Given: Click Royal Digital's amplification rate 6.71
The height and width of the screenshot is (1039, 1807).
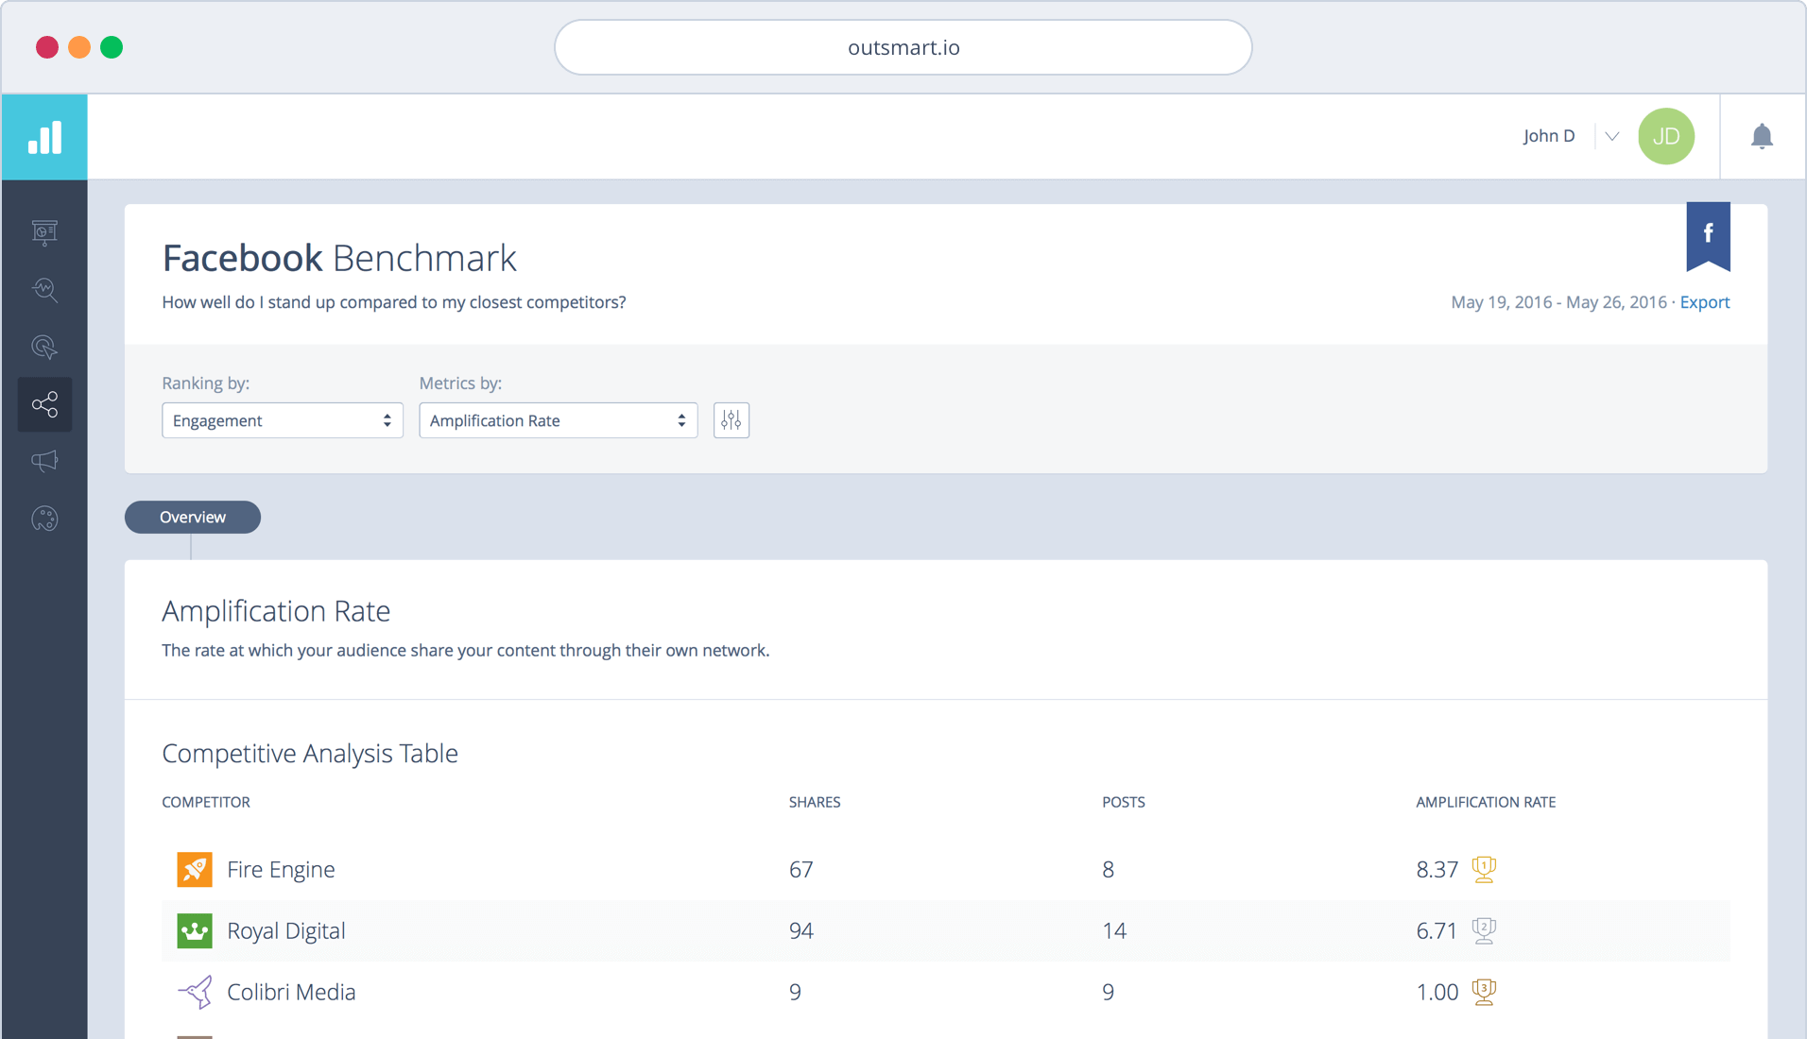Looking at the screenshot, I should pyautogui.click(x=1437, y=930).
